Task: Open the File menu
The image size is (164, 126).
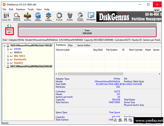Action: click(4, 9)
